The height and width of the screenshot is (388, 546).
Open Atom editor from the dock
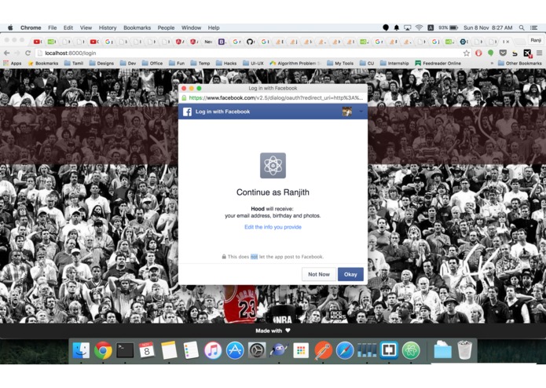pyautogui.click(x=411, y=350)
